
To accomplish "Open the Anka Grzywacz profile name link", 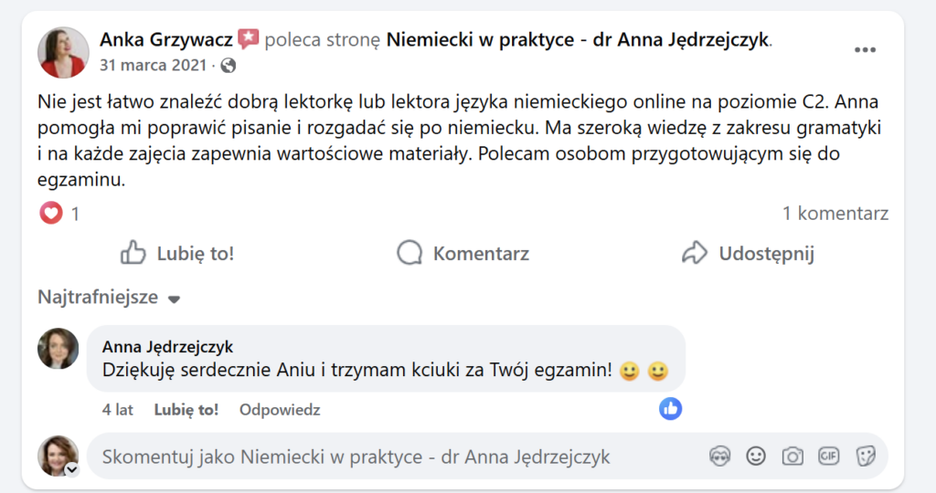I will click(165, 39).
